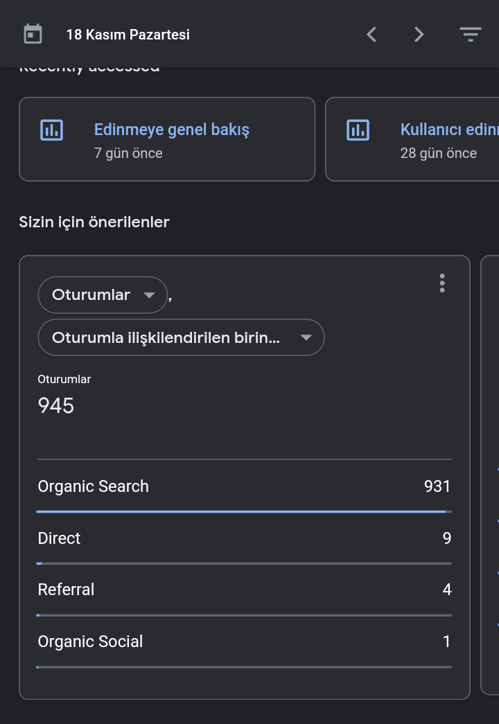Select the Organic Search row
The width and height of the screenshot is (499, 724).
tap(245, 486)
